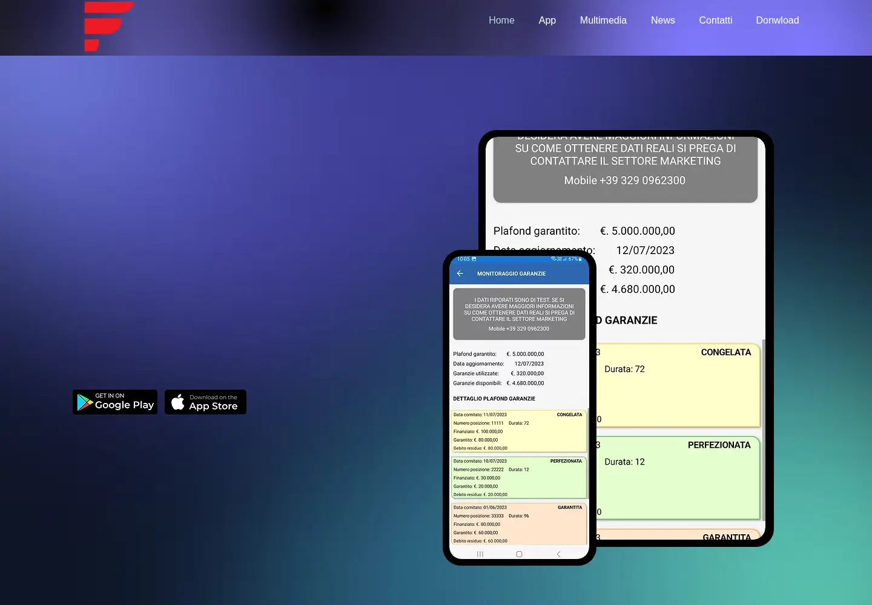
Task: Click the tablet value '€. 4.680.000,00'
Action: click(638, 289)
